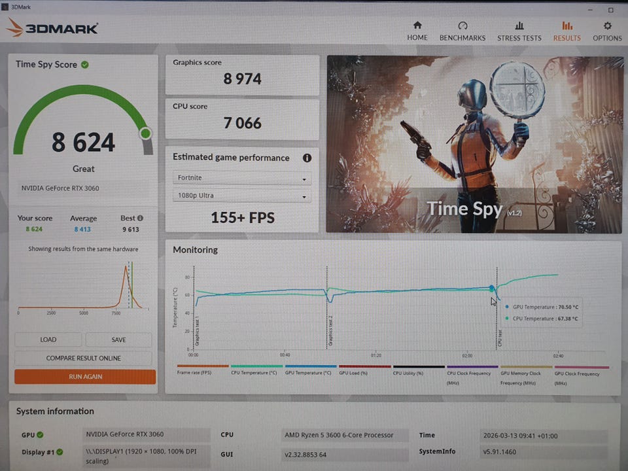Click info icon beside Best score
The width and height of the screenshot is (628, 471).
(140, 218)
